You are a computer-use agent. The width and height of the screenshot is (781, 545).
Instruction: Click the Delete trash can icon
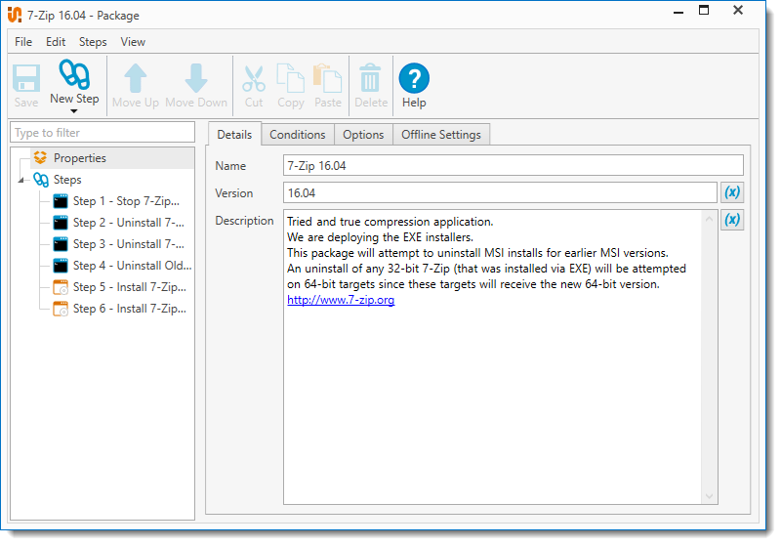pos(371,78)
